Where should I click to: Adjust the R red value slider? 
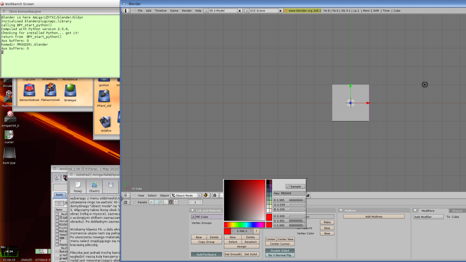click(289, 200)
